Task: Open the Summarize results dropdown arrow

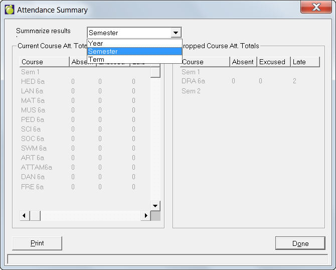Action: point(176,33)
